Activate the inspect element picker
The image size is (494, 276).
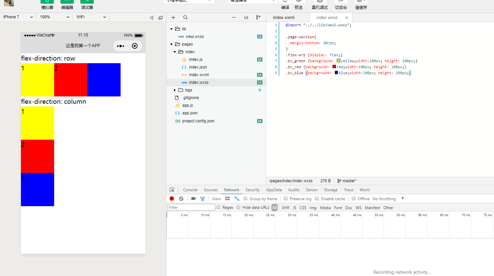click(172, 190)
